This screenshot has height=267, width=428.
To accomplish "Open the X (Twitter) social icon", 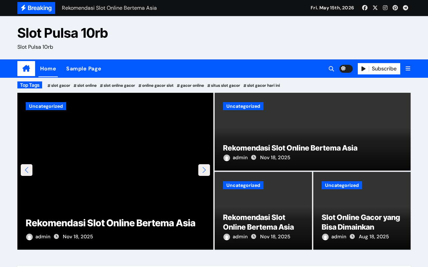I will (375, 8).
